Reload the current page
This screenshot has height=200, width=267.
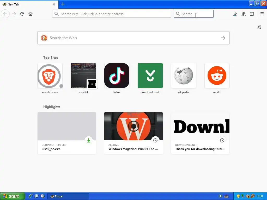click(22, 14)
